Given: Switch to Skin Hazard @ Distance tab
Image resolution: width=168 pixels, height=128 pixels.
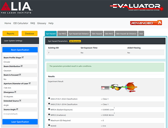Looking at the screenshot, I should click(x=126, y=34).
